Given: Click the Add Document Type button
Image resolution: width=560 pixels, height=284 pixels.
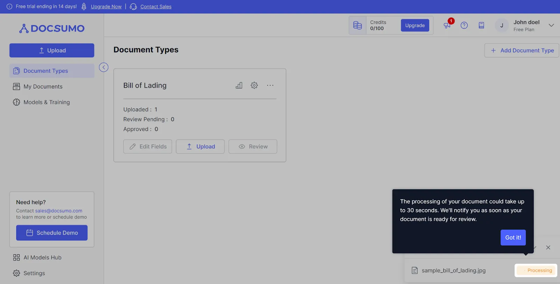Looking at the screenshot, I should [x=521, y=50].
